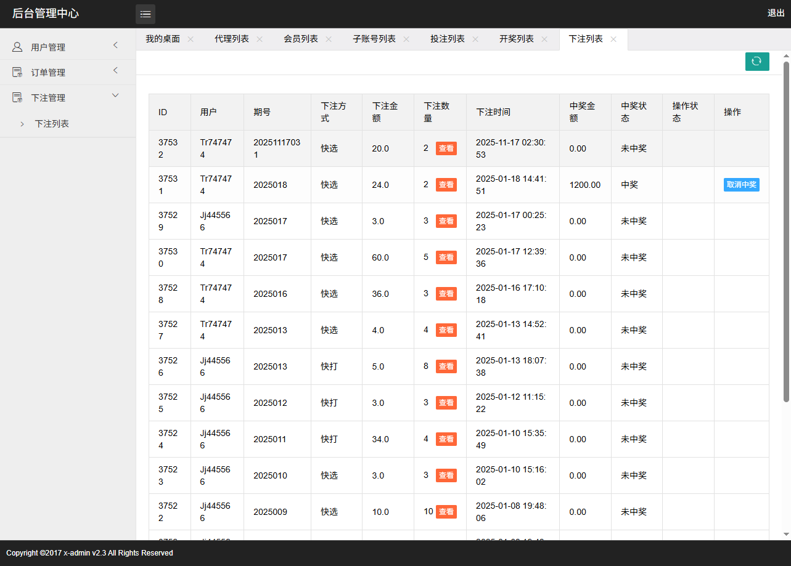Switch to the 开奖列表 tab

click(x=517, y=38)
